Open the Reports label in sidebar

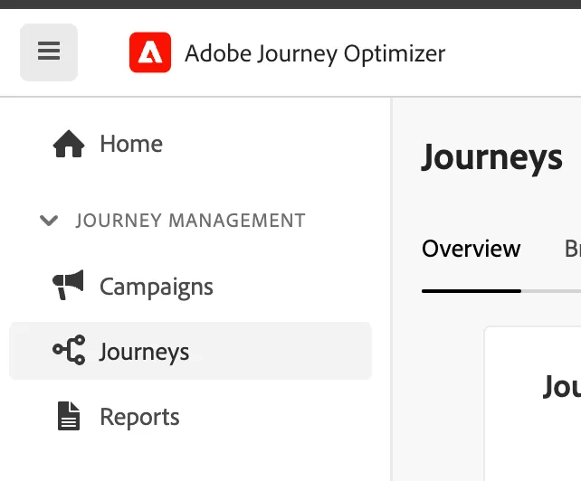coord(139,417)
